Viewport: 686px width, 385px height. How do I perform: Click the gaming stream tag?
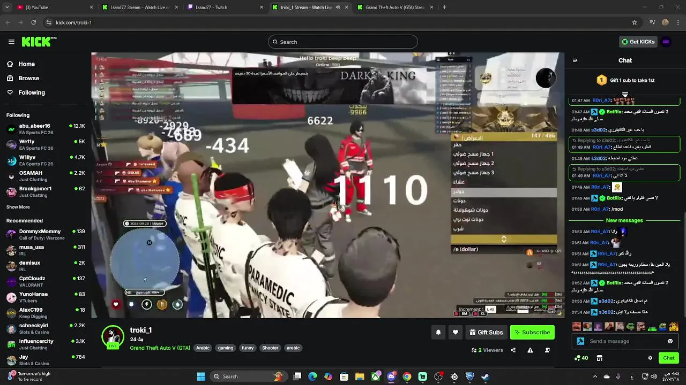(226, 348)
